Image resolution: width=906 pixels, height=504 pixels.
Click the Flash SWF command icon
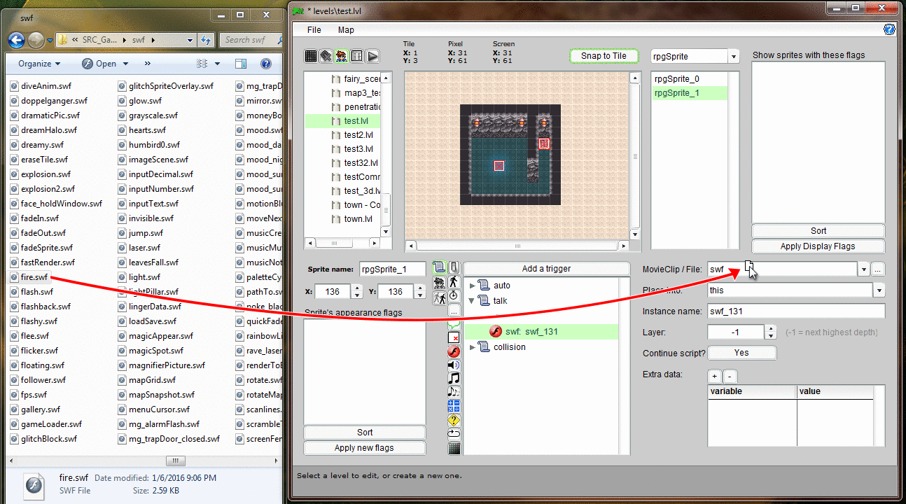454,351
